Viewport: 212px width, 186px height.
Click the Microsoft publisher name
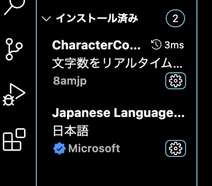point(94,148)
